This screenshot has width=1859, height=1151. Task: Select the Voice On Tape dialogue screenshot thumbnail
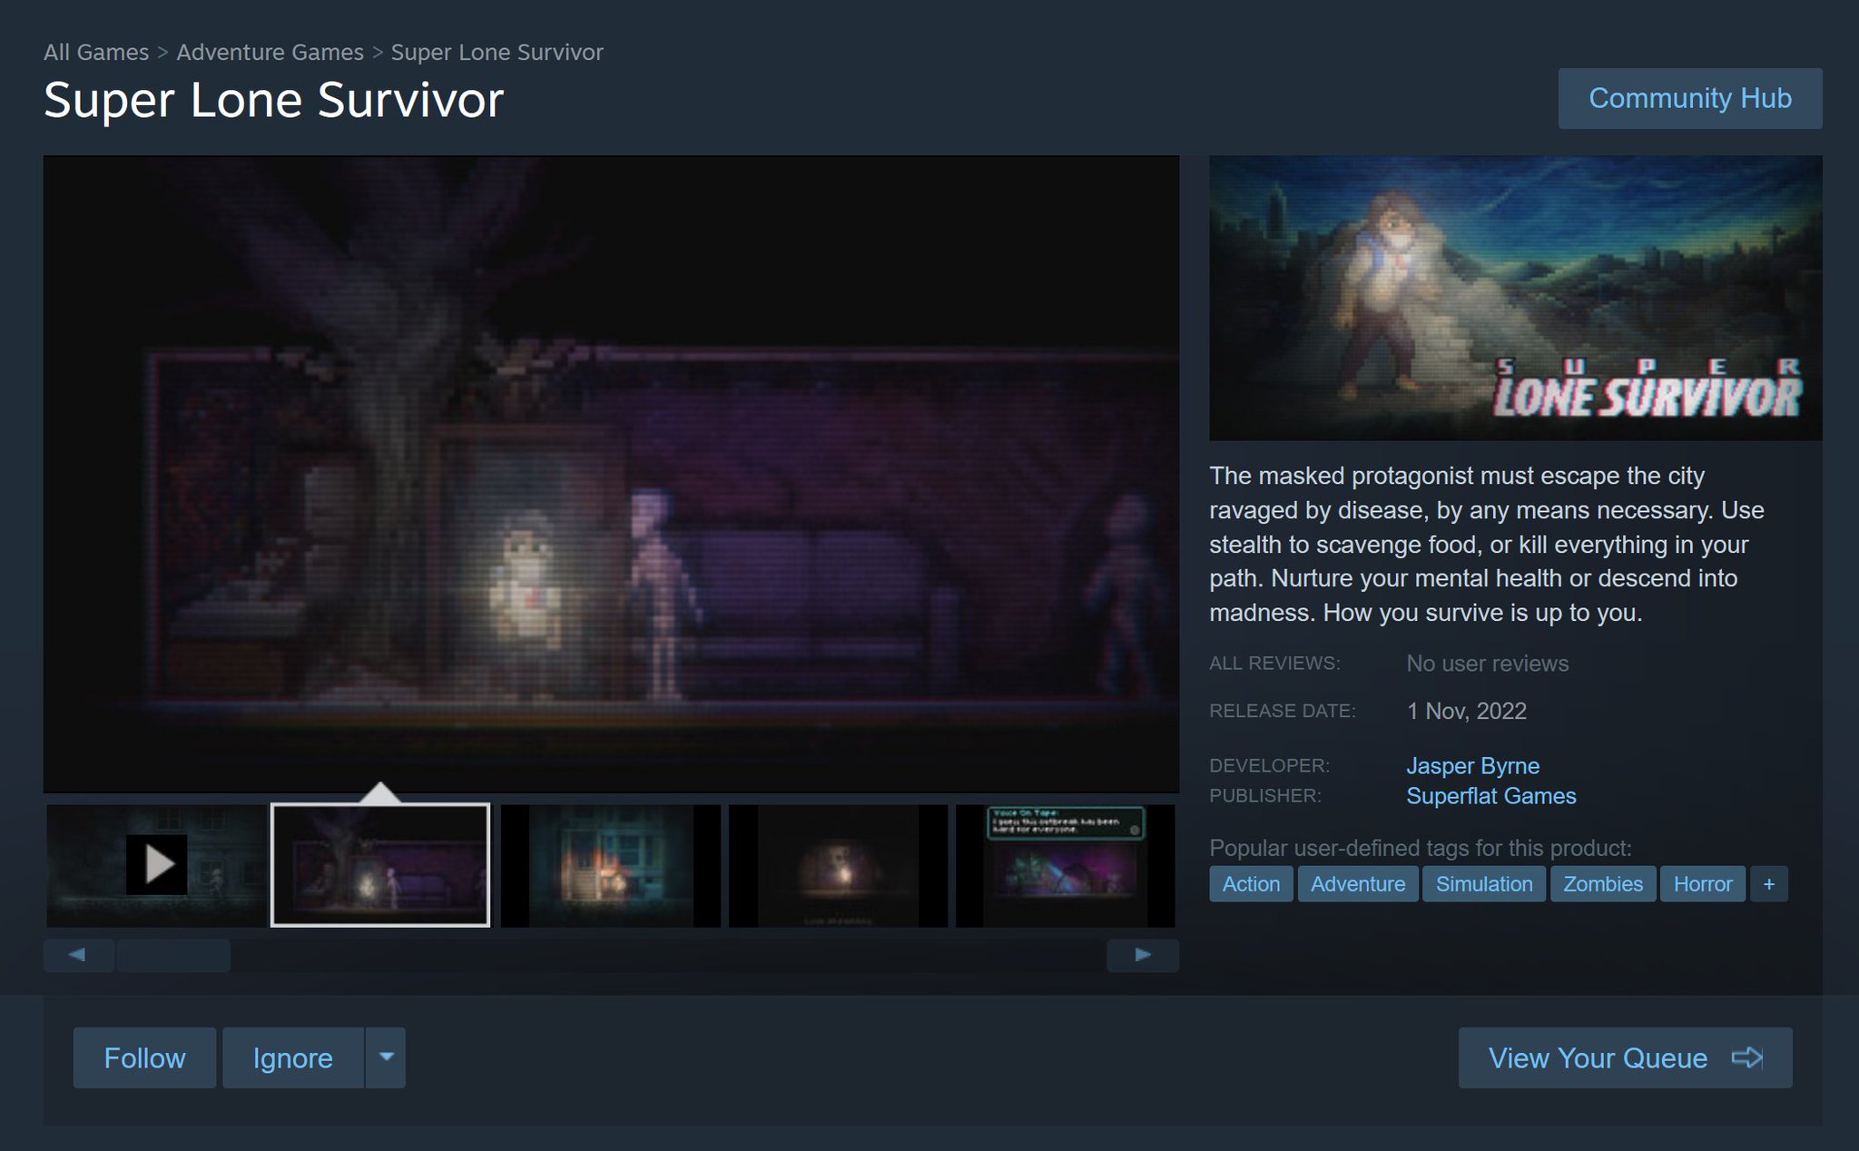tap(1066, 865)
